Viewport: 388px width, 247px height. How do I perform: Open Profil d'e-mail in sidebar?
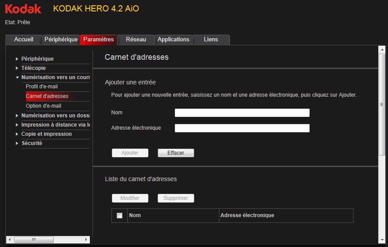[x=42, y=87]
